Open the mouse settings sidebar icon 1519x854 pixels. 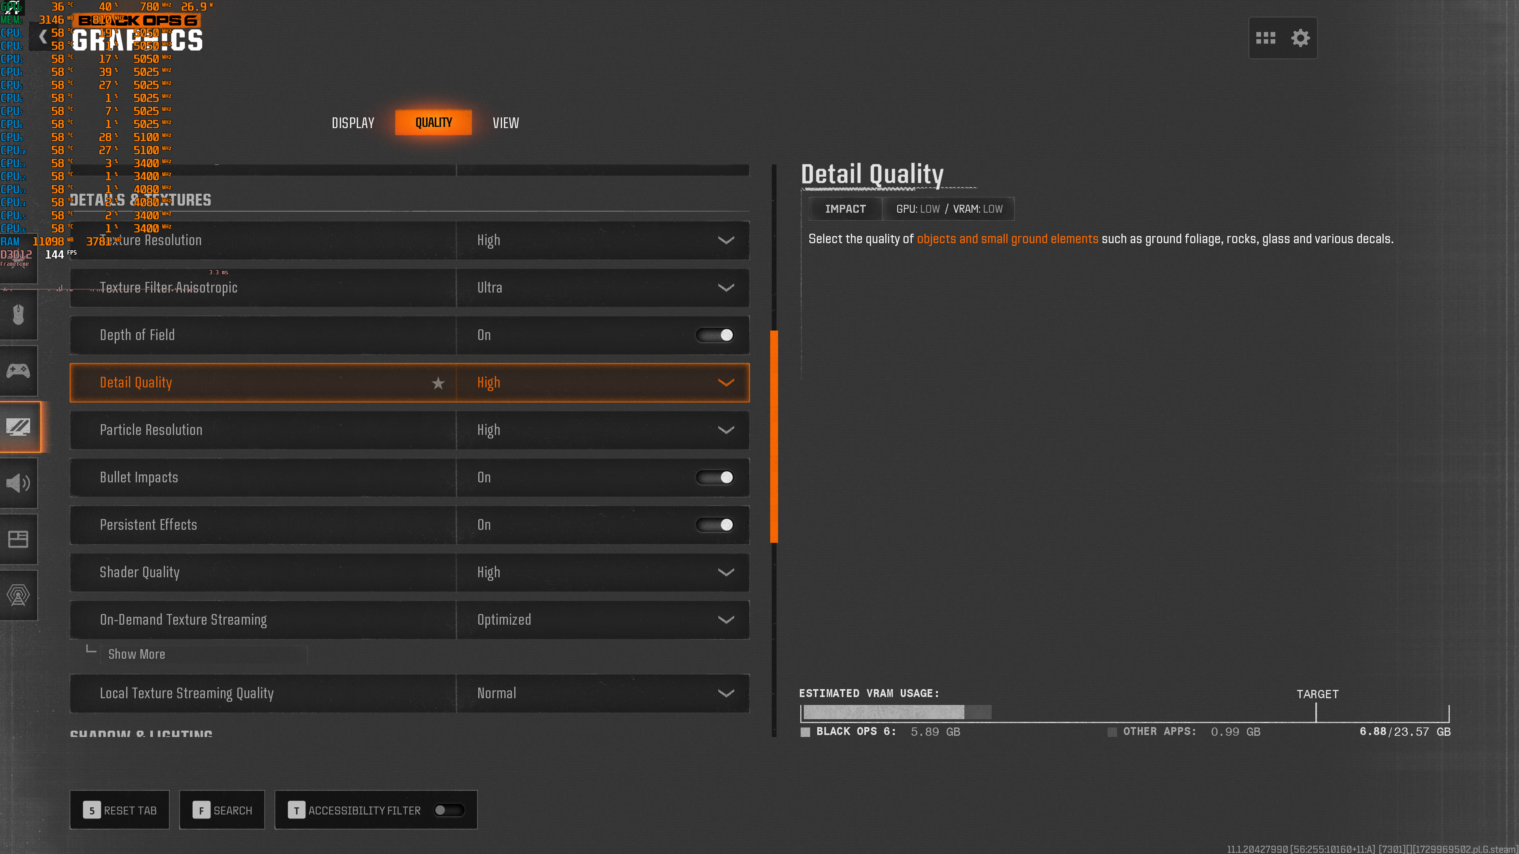pyautogui.click(x=18, y=315)
